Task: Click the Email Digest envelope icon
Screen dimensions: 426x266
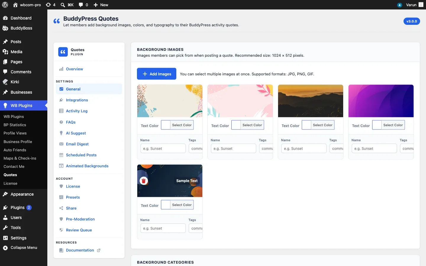Action: tap(61, 144)
